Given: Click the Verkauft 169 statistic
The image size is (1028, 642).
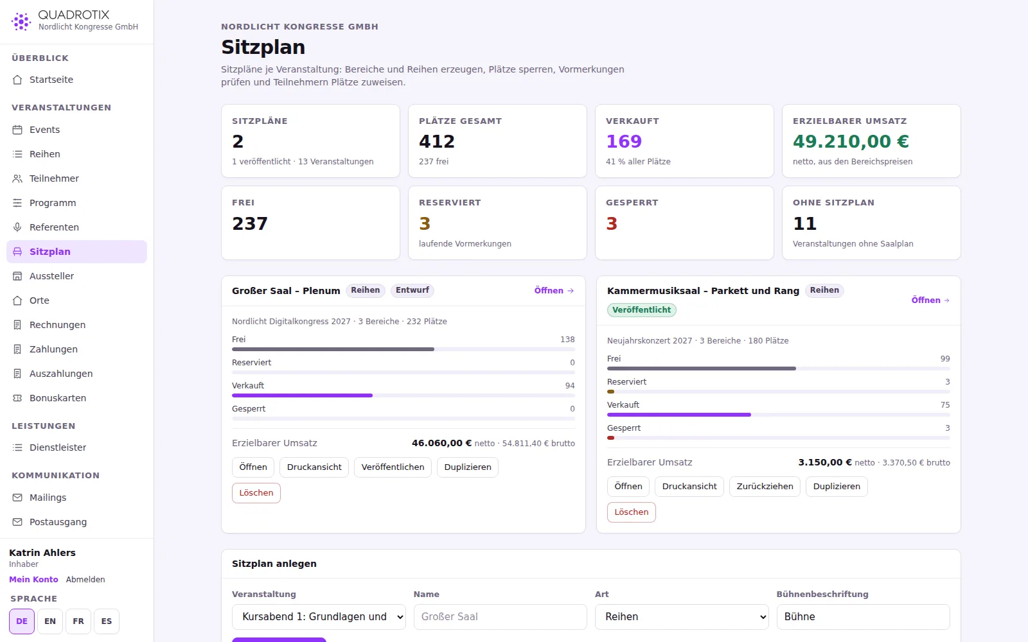Looking at the screenshot, I should [624, 141].
